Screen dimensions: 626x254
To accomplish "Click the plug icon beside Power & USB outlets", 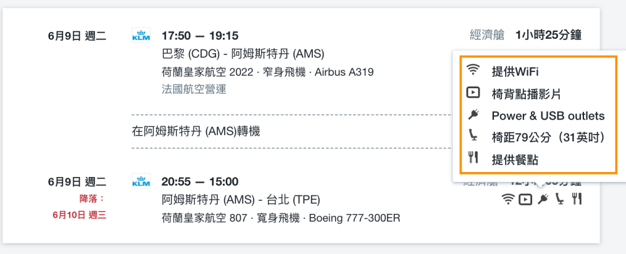I will coord(473,115).
